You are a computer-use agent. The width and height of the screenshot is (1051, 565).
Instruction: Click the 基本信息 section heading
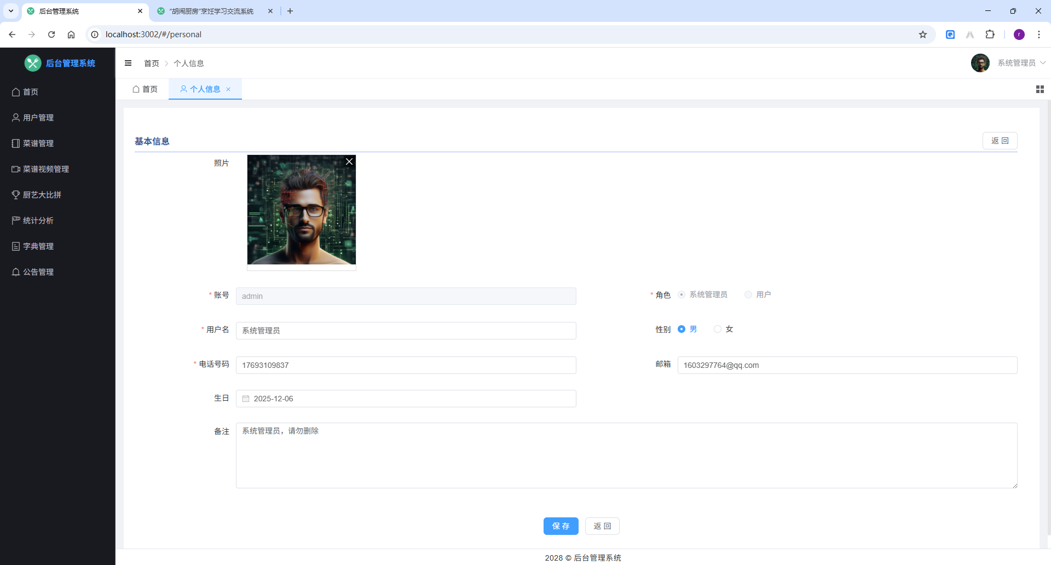[152, 141]
